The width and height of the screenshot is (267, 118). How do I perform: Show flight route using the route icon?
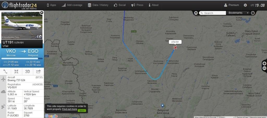5,71
